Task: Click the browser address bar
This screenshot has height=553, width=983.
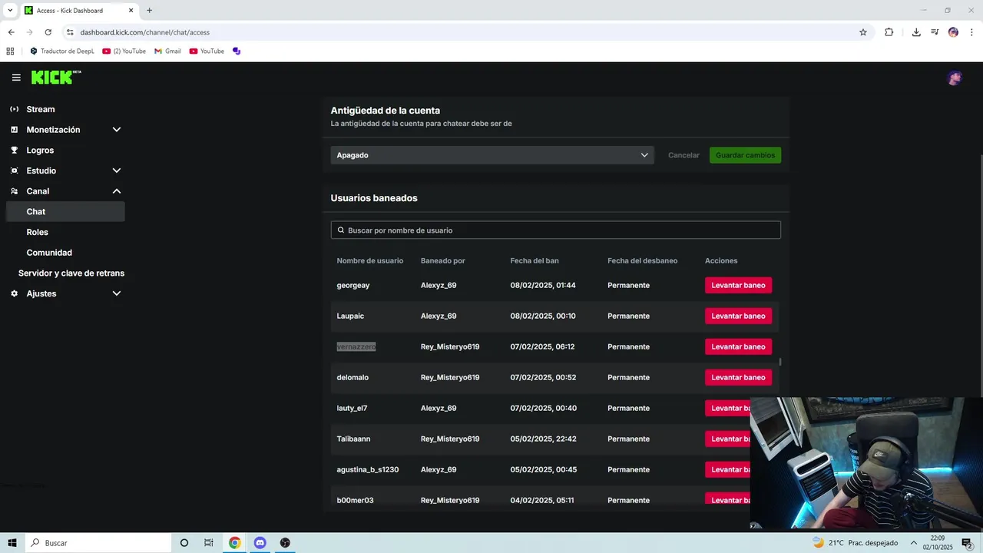Action: (x=461, y=32)
